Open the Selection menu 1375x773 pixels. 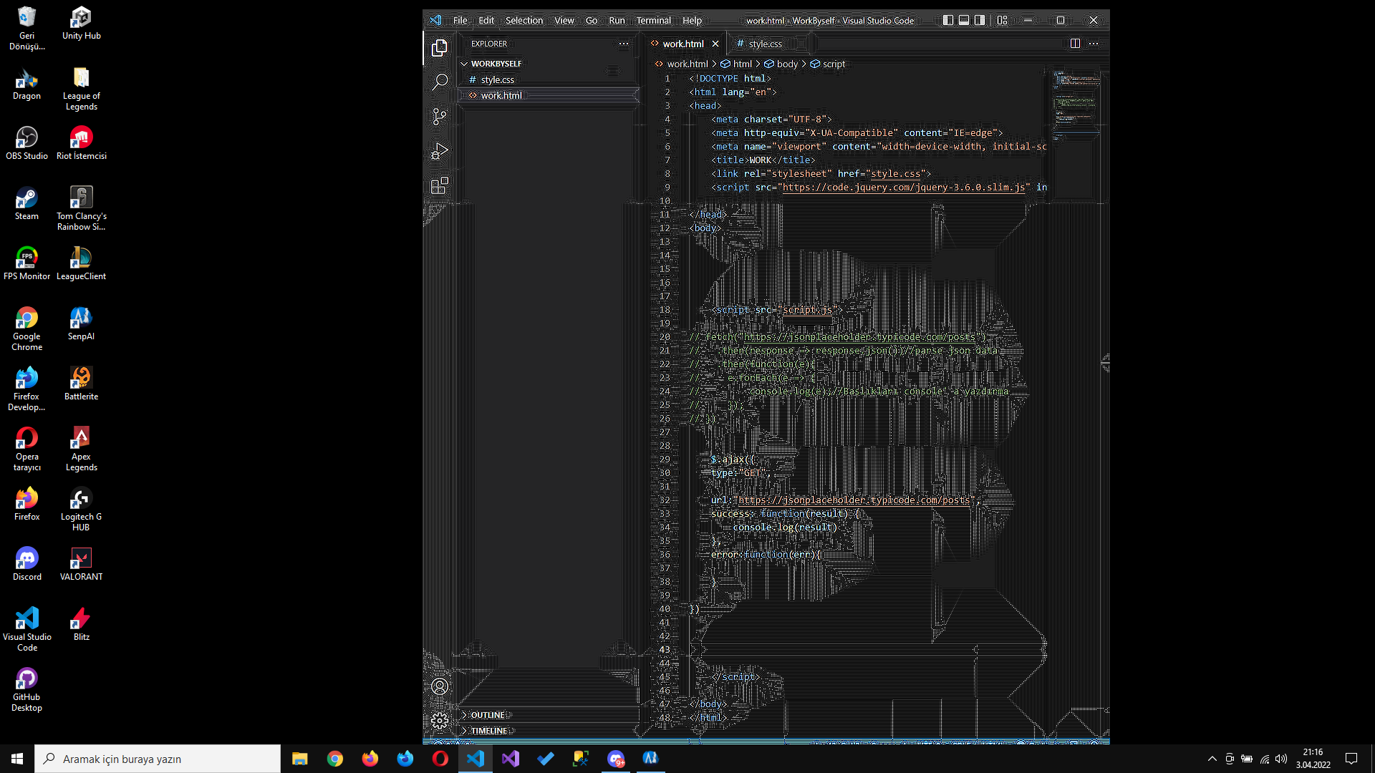524,21
